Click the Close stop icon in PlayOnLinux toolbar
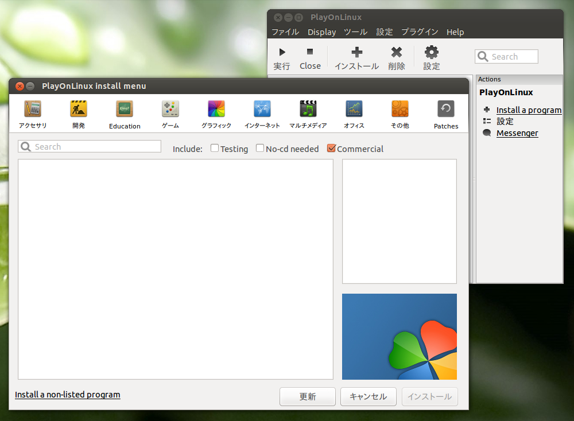Screen dimensions: 574x421 tap(310, 52)
